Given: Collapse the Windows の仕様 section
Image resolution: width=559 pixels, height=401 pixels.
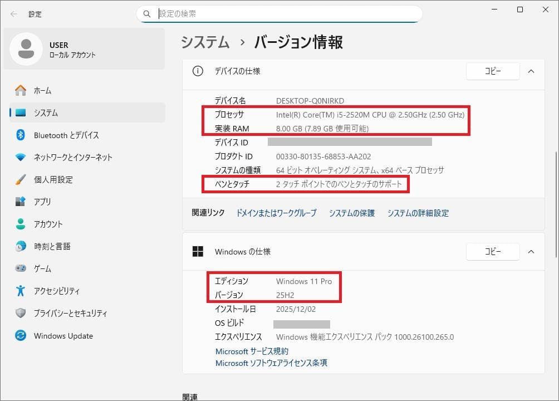Looking at the screenshot, I should coord(531,251).
